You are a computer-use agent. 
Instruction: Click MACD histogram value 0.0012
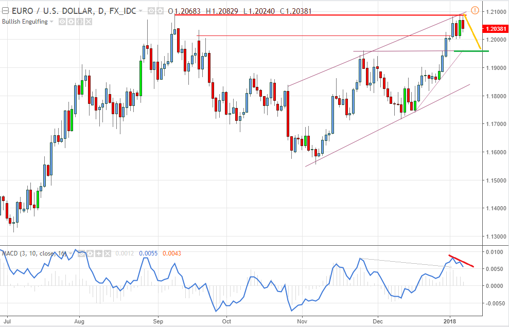coord(125,253)
